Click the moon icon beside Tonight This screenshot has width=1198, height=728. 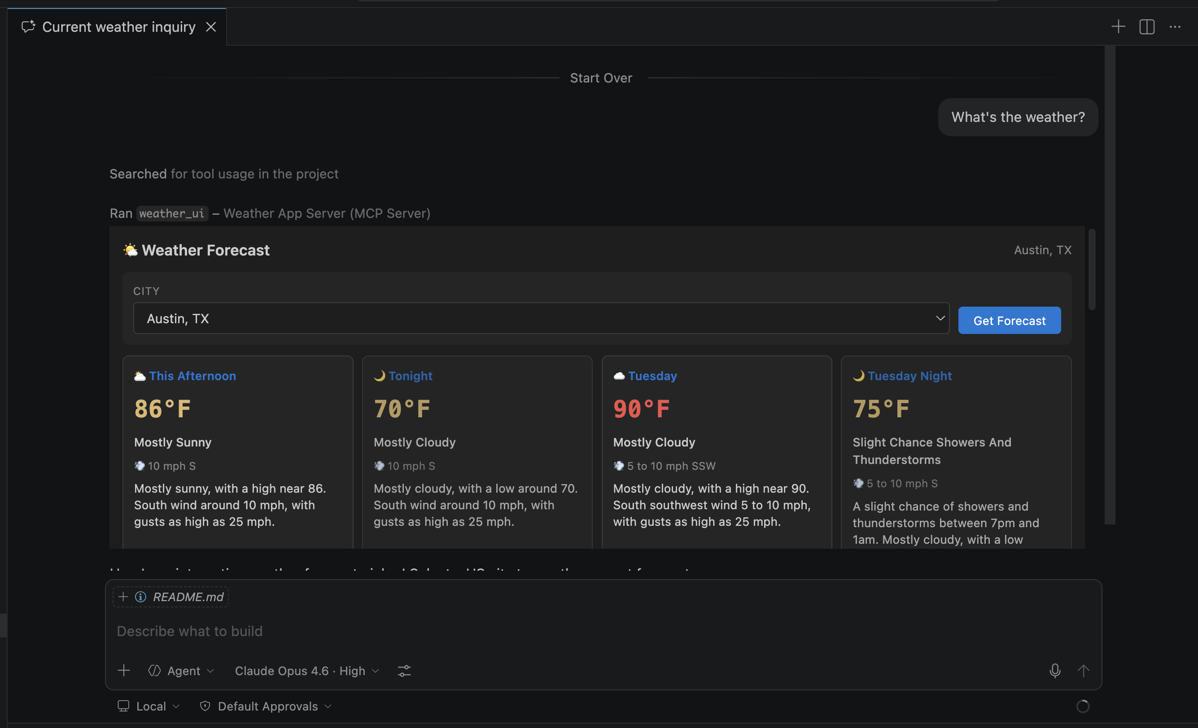coord(379,376)
